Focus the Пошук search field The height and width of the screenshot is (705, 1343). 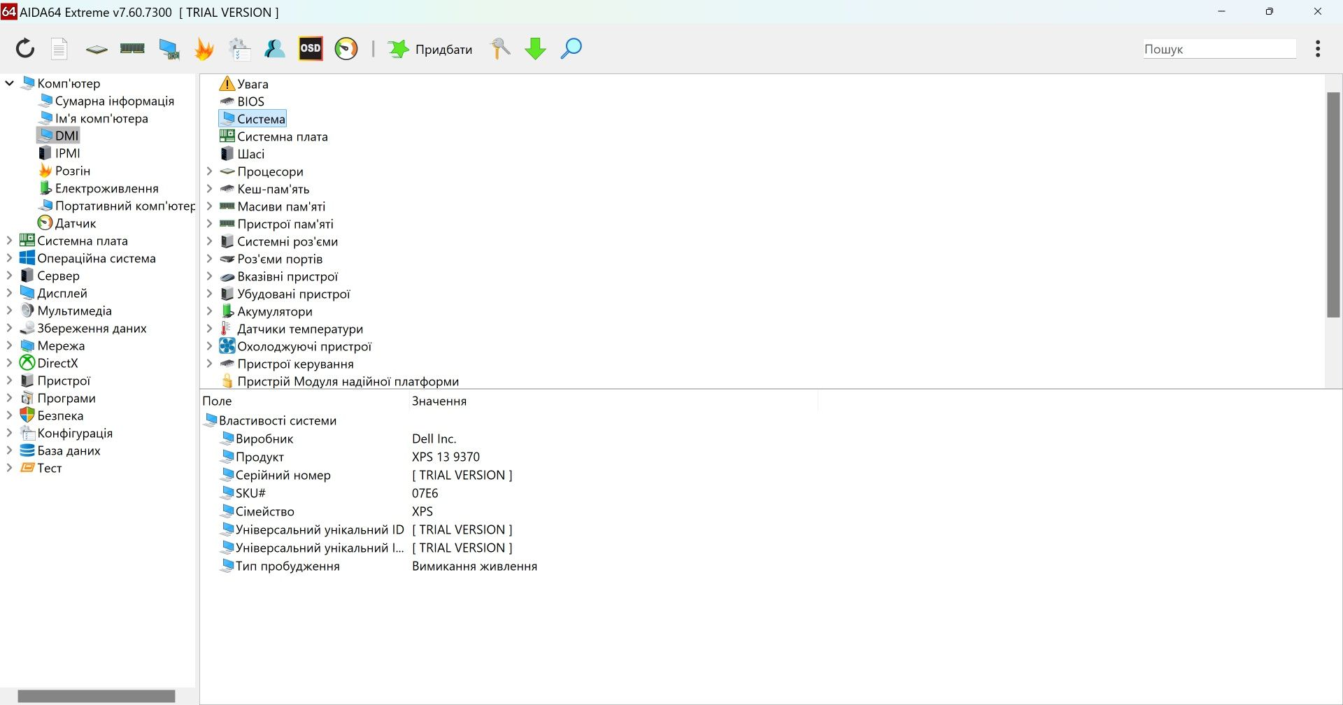pos(1219,49)
